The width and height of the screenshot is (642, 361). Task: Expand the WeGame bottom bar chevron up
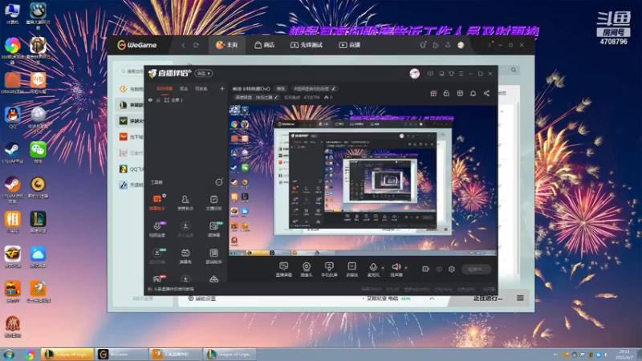pos(432,298)
